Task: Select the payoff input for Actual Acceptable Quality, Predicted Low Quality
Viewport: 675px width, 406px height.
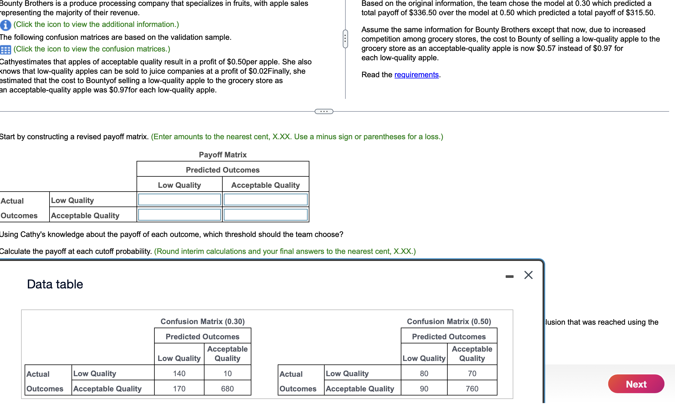Action: 179,215
